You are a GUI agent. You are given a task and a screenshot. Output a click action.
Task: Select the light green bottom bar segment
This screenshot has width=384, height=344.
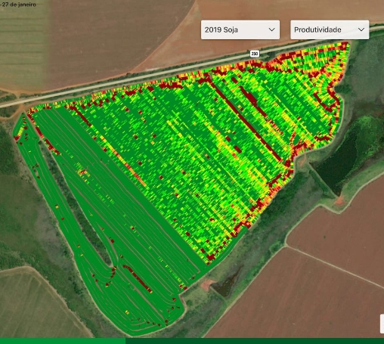[63, 341]
